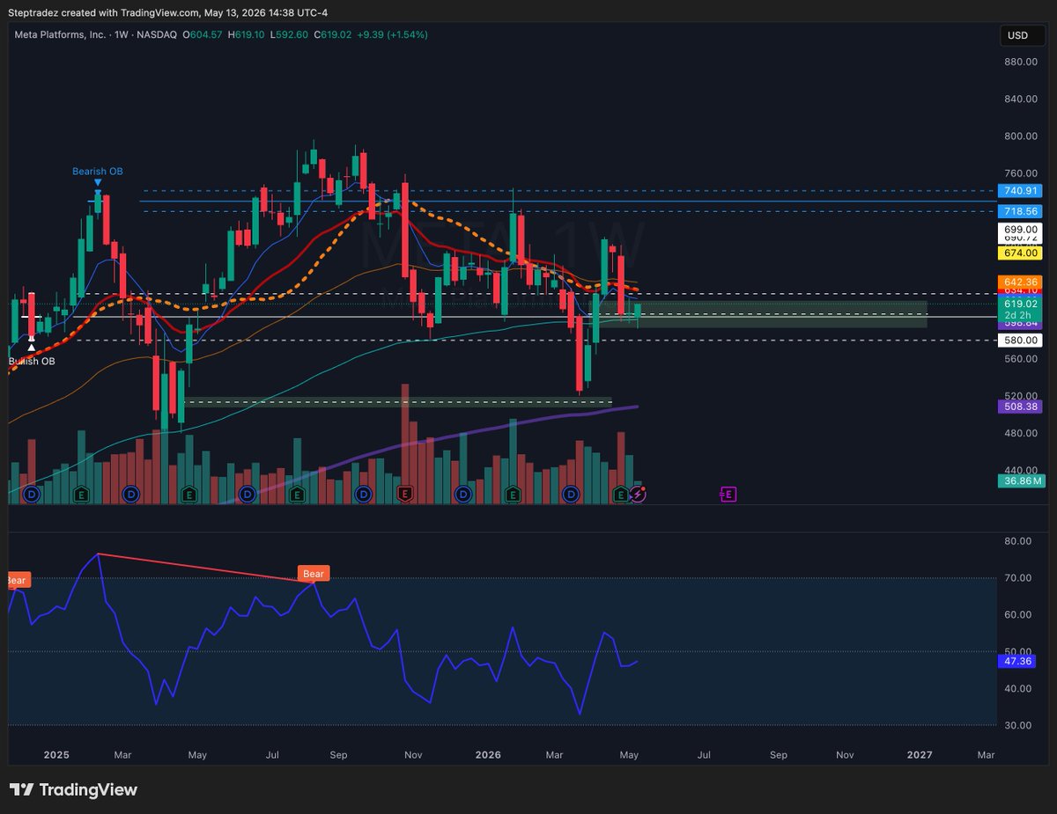This screenshot has height=814, width=1057.
Task: Click the Bullish OB text label
Action: (32, 361)
